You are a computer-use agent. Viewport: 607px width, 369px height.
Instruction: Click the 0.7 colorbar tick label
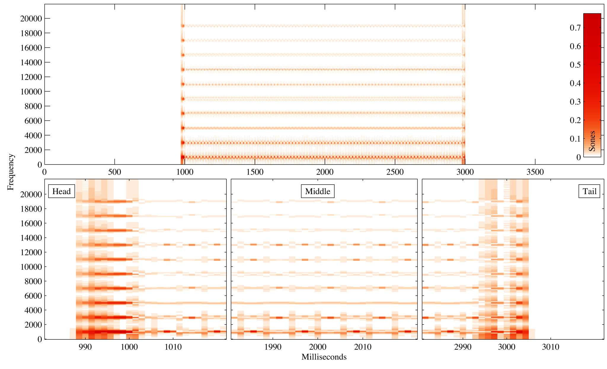575,28
